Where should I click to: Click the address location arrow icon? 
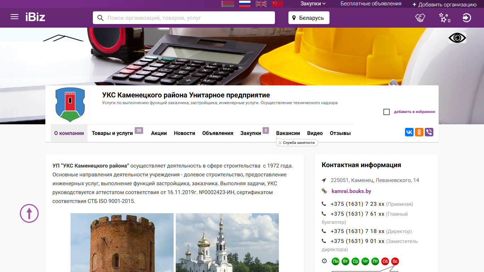324,180
